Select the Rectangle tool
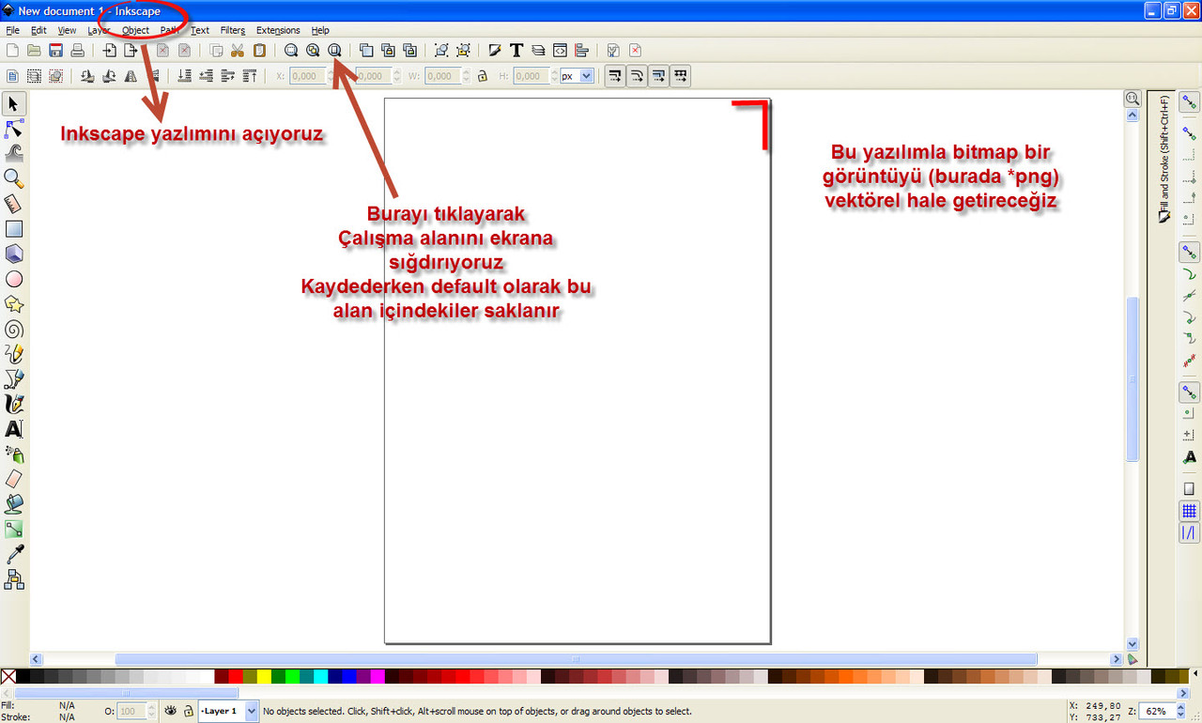The width and height of the screenshot is (1202, 723). 14,228
